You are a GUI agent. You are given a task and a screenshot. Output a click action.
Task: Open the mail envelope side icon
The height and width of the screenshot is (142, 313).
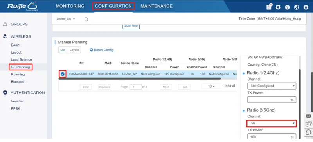click(x=308, y=116)
